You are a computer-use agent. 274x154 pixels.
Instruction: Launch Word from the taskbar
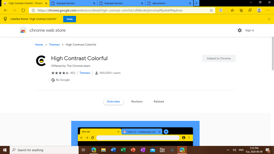coord(113,150)
